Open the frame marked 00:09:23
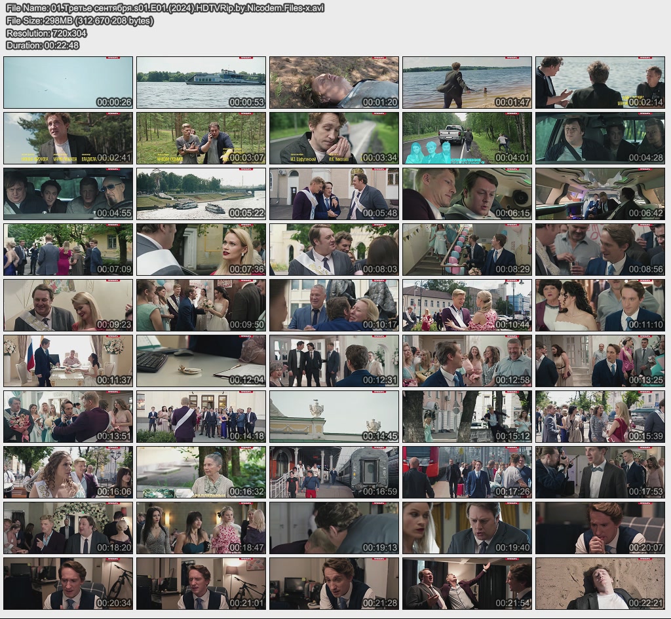Viewport: 671px width, 619px height. point(68,305)
